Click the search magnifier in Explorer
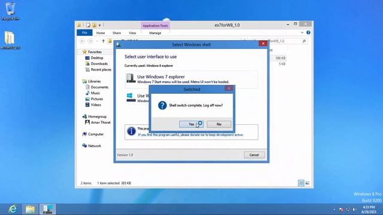The height and width of the screenshot is (215, 383). pos(304,41)
